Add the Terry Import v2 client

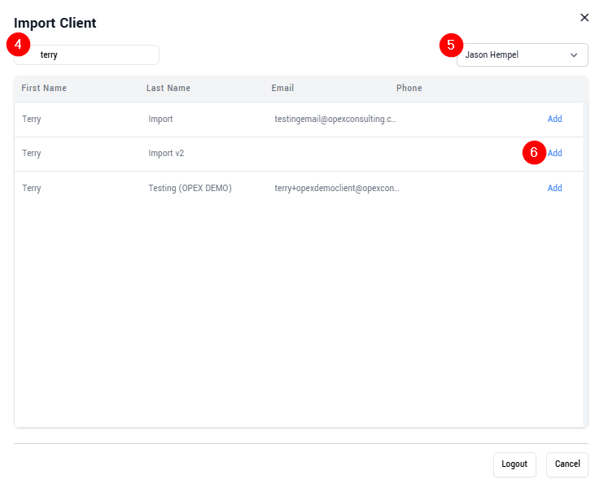point(555,153)
